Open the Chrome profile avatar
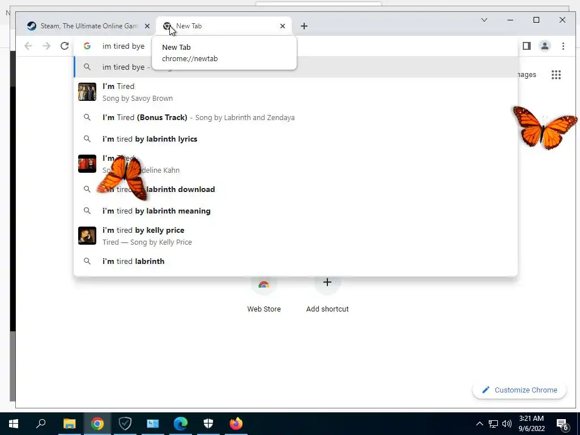 coord(545,46)
